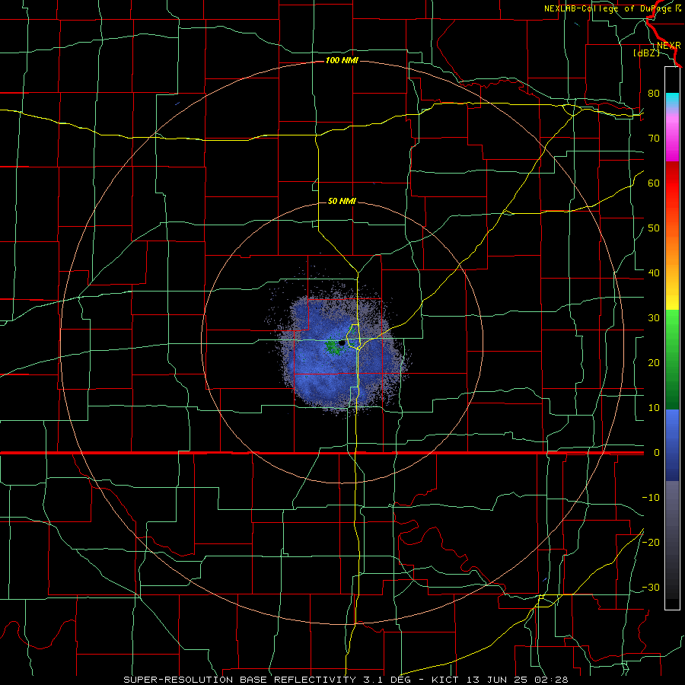The width and height of the screenshot is (685, 685).
Task: Click the green reflectivity core near the radar
Action: pyautogui.click(x=333, y=347)
